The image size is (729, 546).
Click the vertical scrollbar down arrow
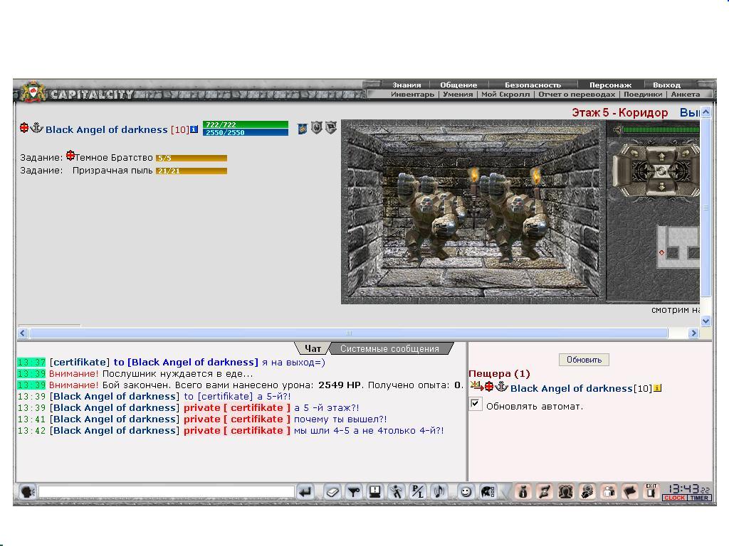(x=706, y=321)
